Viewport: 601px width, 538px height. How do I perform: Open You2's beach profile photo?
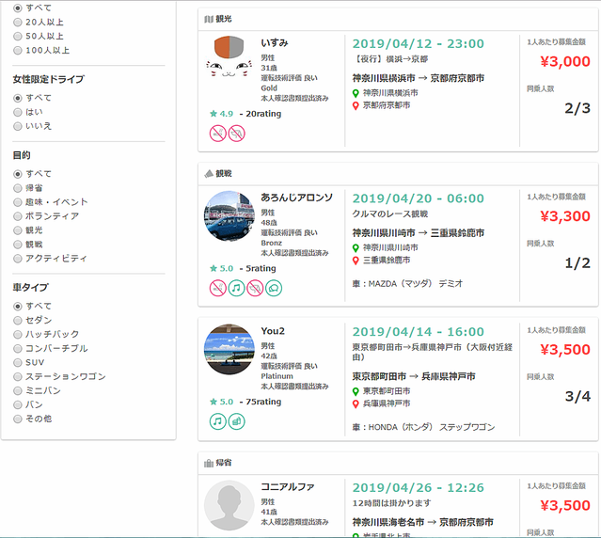click(229, 351)
